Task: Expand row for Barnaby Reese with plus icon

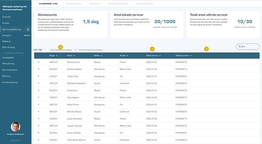Action: pos(38,111)
